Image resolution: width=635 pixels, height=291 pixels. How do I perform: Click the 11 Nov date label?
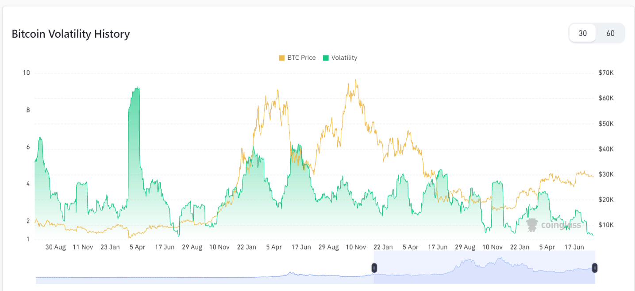83,247
